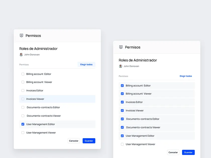Check Invoices Viewer in the highlighted left row
This screenshot has width=211, height=158.
coord(23,99)
